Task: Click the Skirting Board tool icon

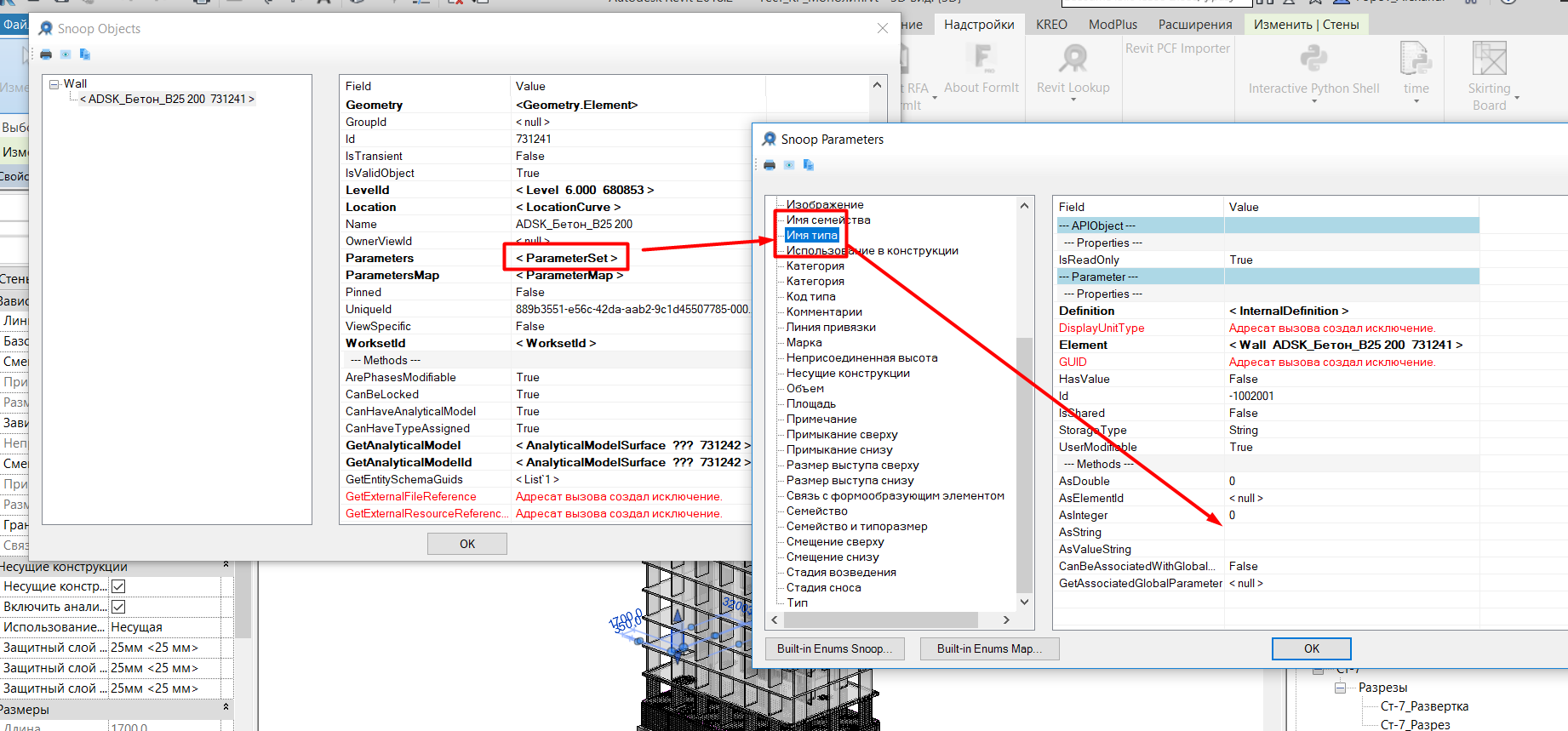Action: [1490, 58]
